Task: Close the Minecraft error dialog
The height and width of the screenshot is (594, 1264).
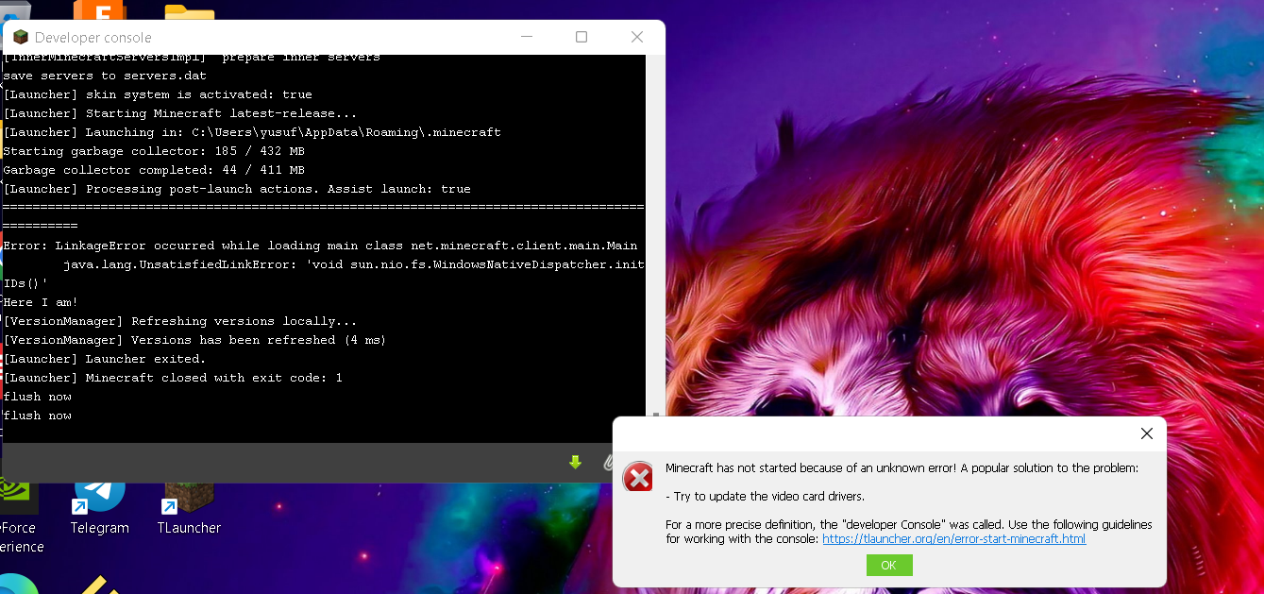Action: (1146, 433)
